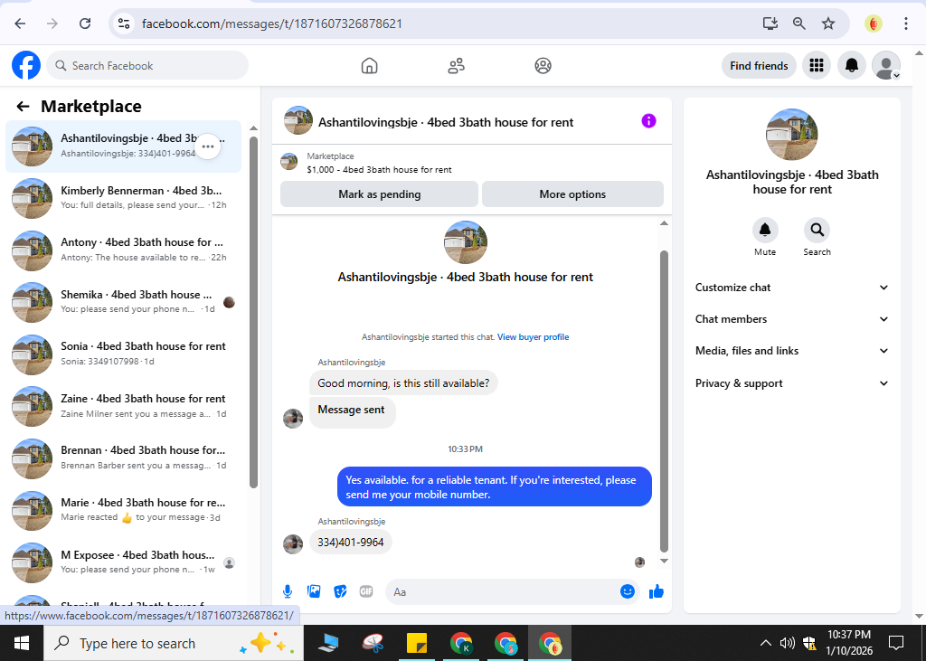Viewport: 926px width, 661px height.
Task: Open the Facebook home logo
Action: coord(26,66)
